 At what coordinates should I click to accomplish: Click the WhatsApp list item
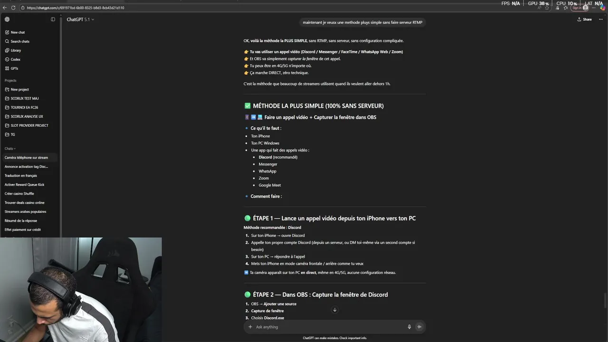(267, 171)
